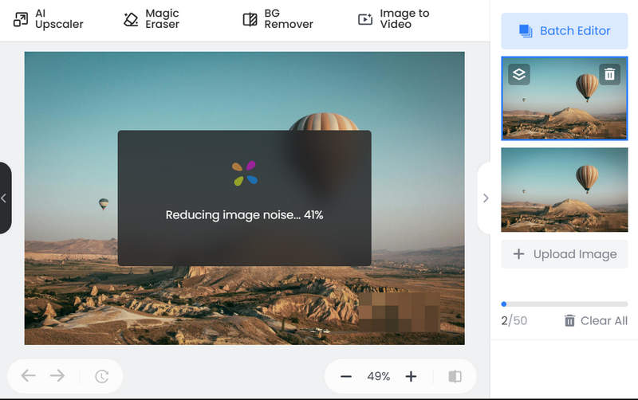This screenshot has height=400, width=638.
Task: Select the second balloon image thumbnail
Action: (564, 190)
